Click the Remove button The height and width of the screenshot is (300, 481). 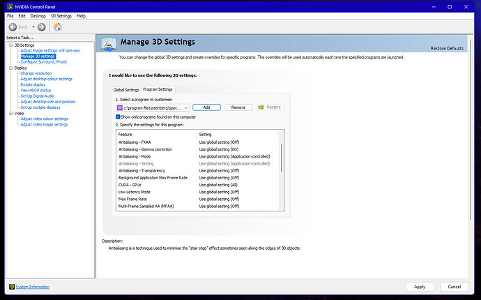pyautogui.click(x=238, y=107)
